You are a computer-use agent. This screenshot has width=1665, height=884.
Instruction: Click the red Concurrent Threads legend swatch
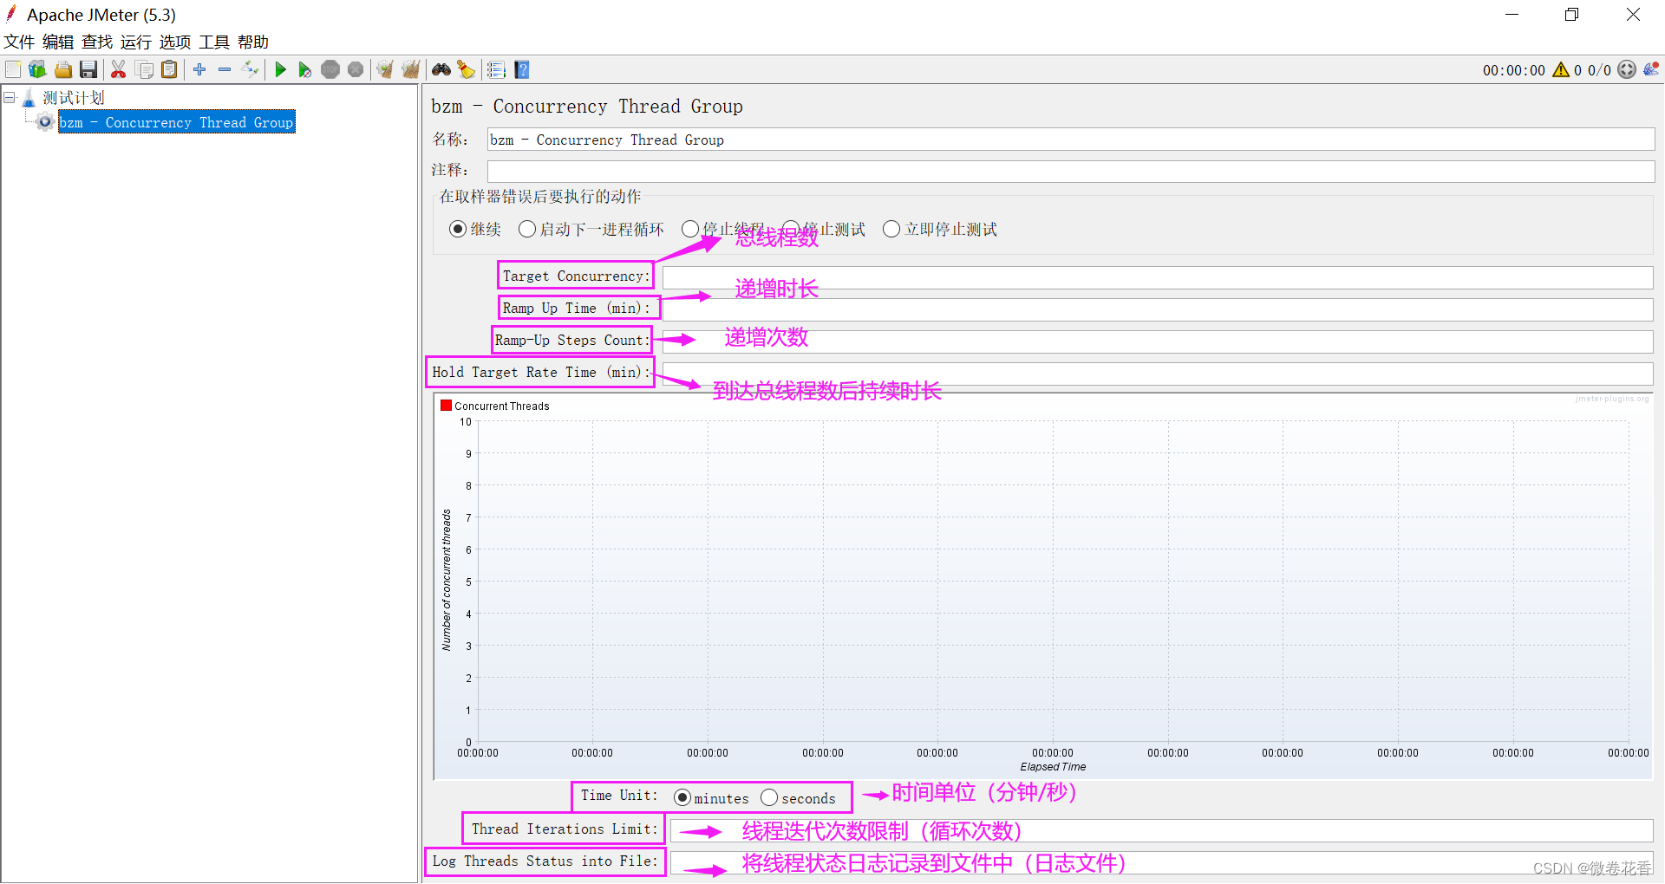pyautogui.click(x=446, y=405)
